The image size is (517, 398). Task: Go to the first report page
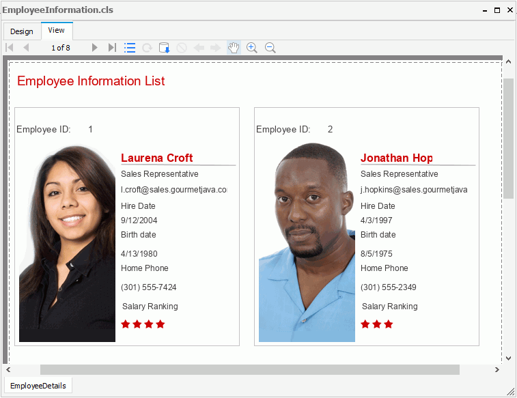(x=10, y=48)
